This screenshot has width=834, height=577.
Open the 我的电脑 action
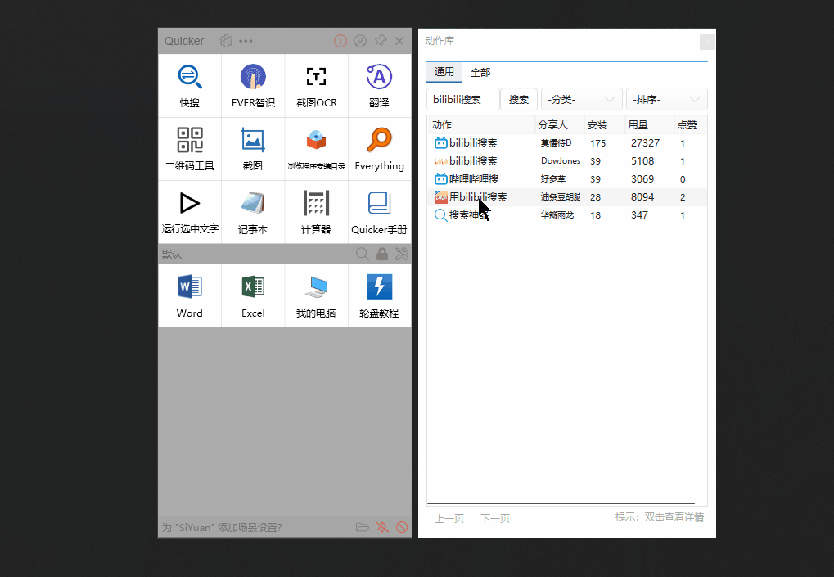point(316,295)
